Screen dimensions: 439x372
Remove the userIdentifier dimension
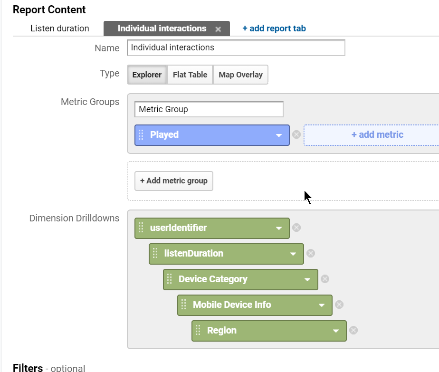pos(296,228)
